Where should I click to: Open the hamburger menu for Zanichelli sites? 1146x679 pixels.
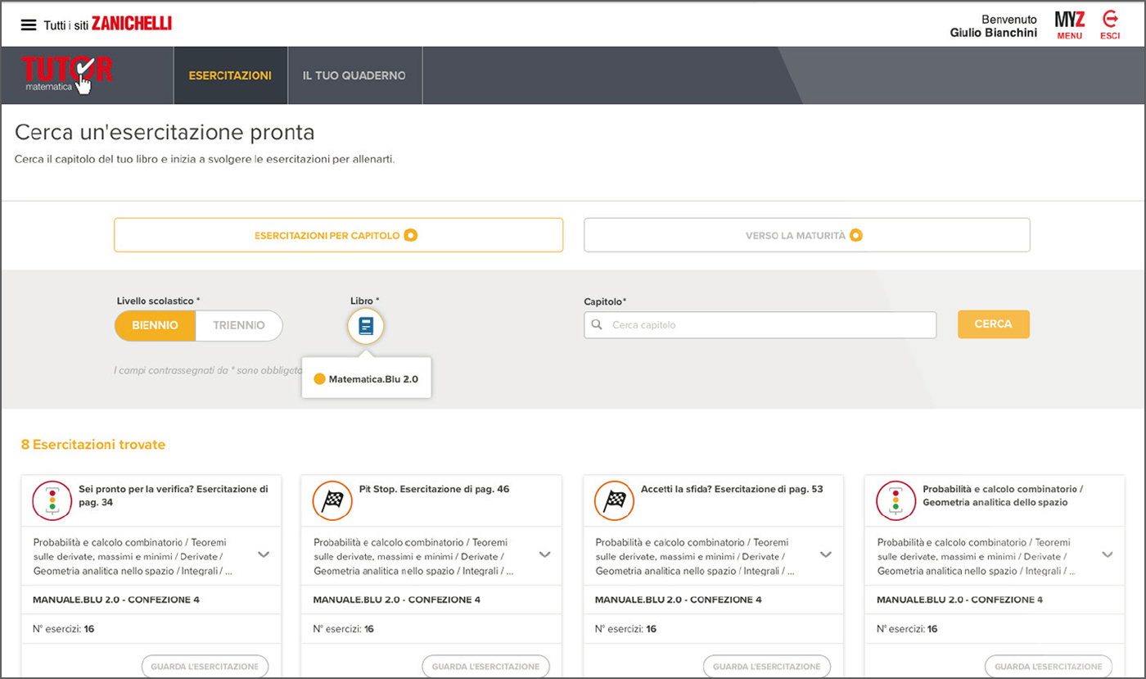(x=29, y=25)
